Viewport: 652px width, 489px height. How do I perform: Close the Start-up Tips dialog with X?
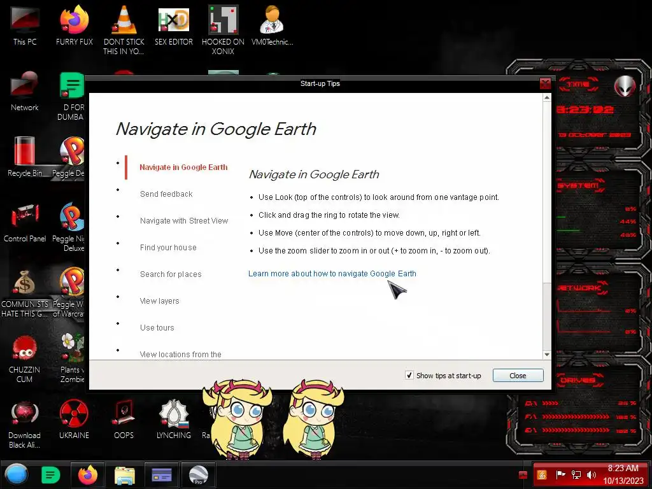tap(545, 83)
